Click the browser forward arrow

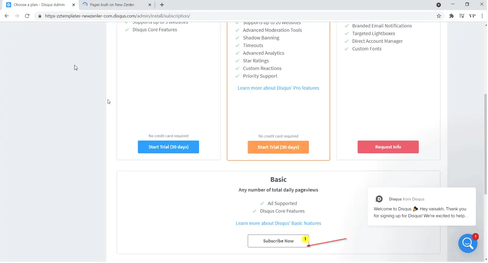17,16
